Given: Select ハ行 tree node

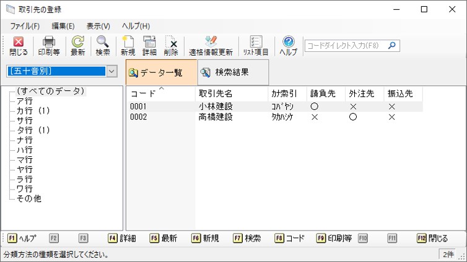Looking at the screenshot, I should point(24,150).
